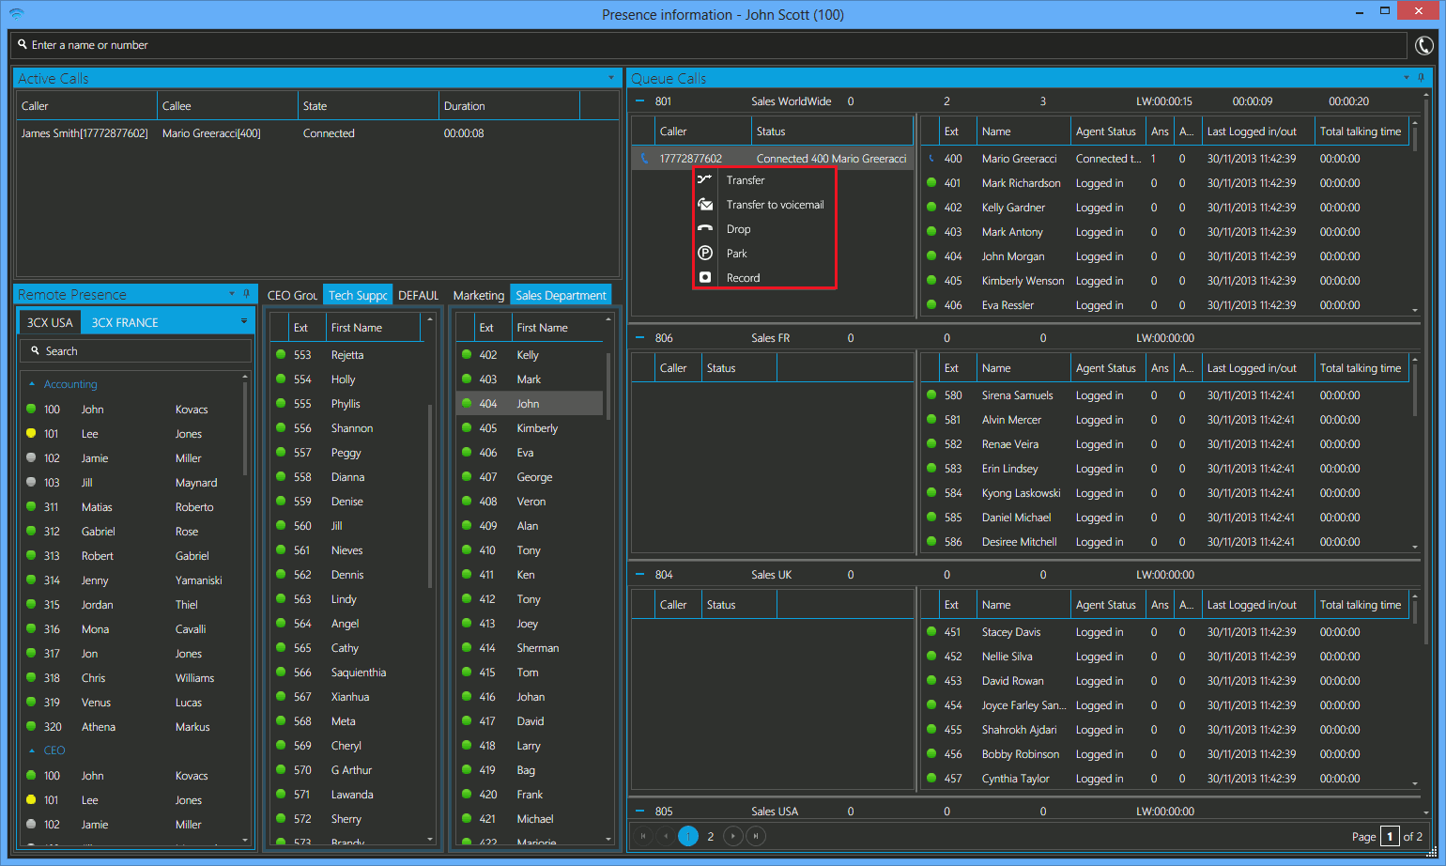Pin the Queue Calls panel
The image size is (1446, 866).
[x=1421, y=78]
